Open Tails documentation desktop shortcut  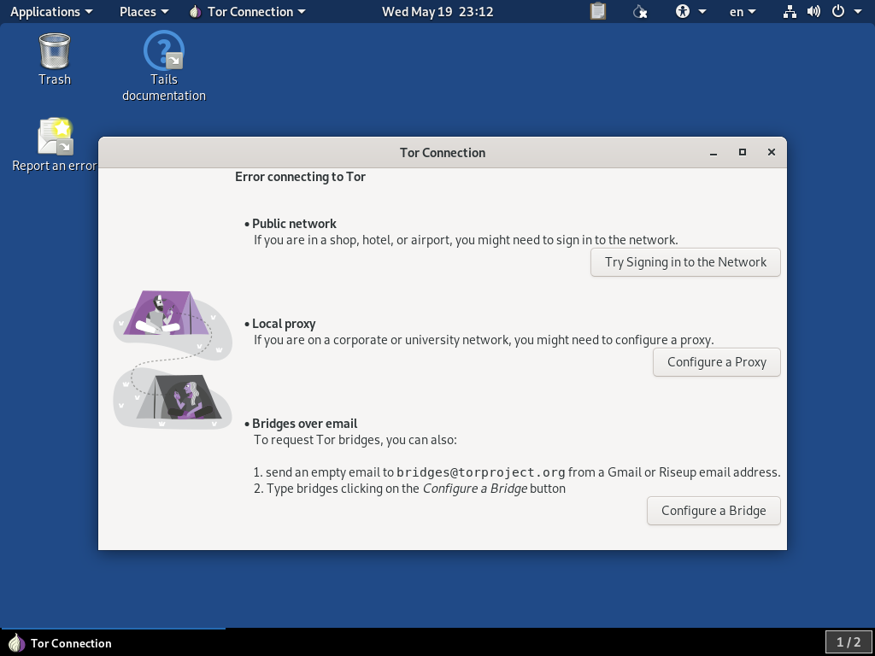pyautogui.click(x=163, y=67)
